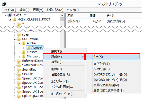Select the HKEY_CLASSES_ROOT label
This screenshot has width=143, height=100.
(34, 19)
